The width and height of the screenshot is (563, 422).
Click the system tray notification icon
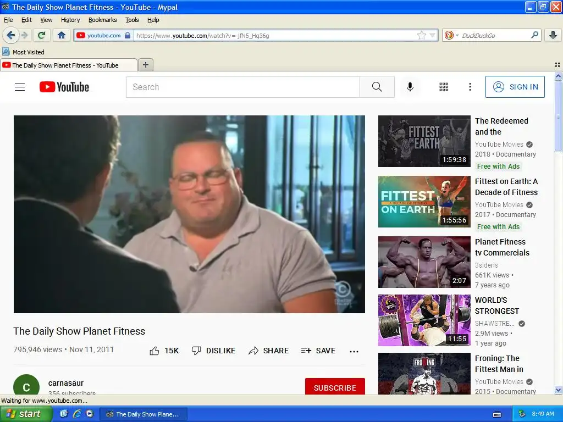pyautogui.click(x=522, y=414)
